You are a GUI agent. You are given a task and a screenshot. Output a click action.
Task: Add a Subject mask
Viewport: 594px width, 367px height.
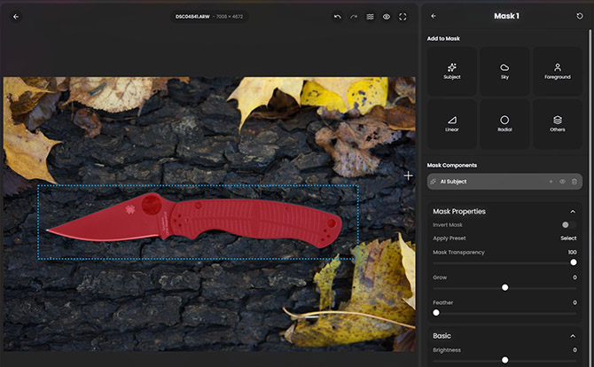[452, 72]
